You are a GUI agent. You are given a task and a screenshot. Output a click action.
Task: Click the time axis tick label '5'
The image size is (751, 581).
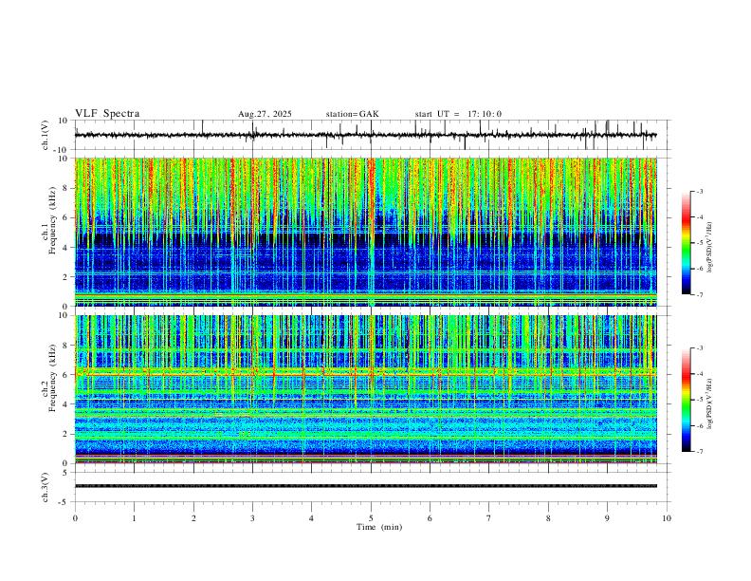point(371,518)
